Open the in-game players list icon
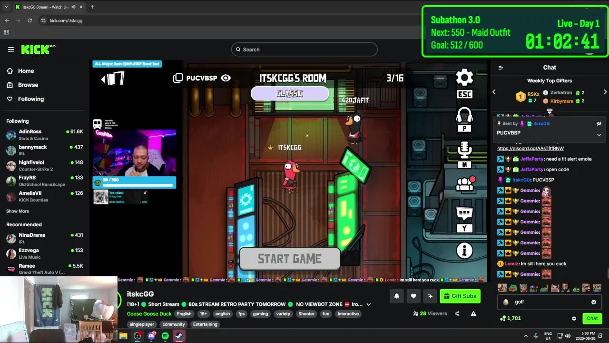This screenshot has height=343, width=609. (x=465, y=184)
